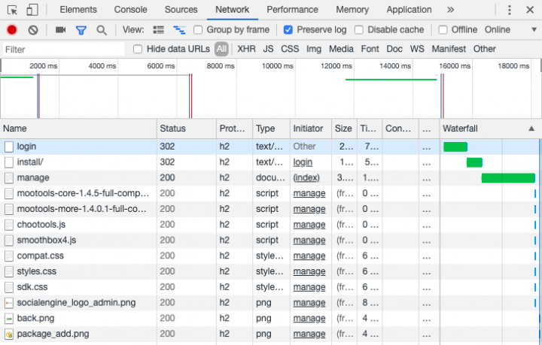Open the Elements tab

click(x=78, y=10)
